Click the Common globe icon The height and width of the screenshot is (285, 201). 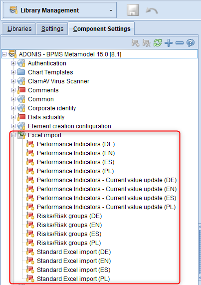(x=21, y=99)
